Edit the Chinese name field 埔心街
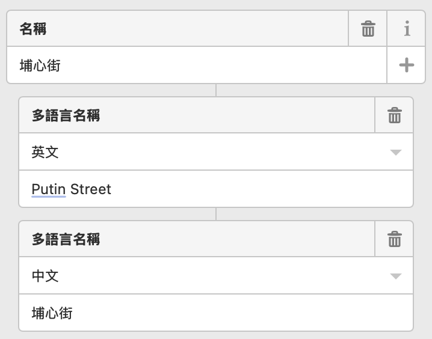Viewport: 432px width, 339px height. click(216, 313)
